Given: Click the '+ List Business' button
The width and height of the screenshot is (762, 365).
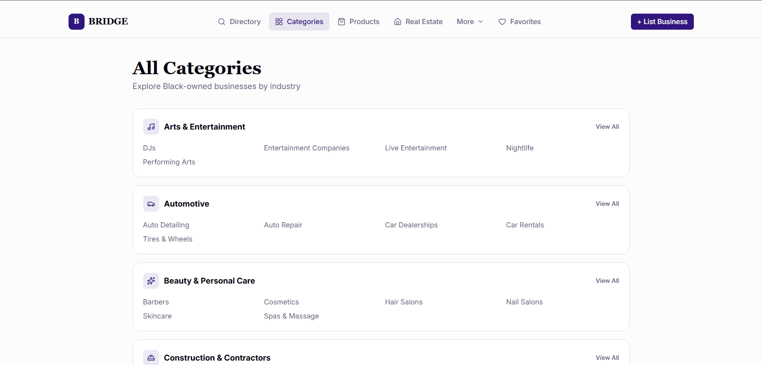Looking at the screenshot, I should tap(662, 22).
